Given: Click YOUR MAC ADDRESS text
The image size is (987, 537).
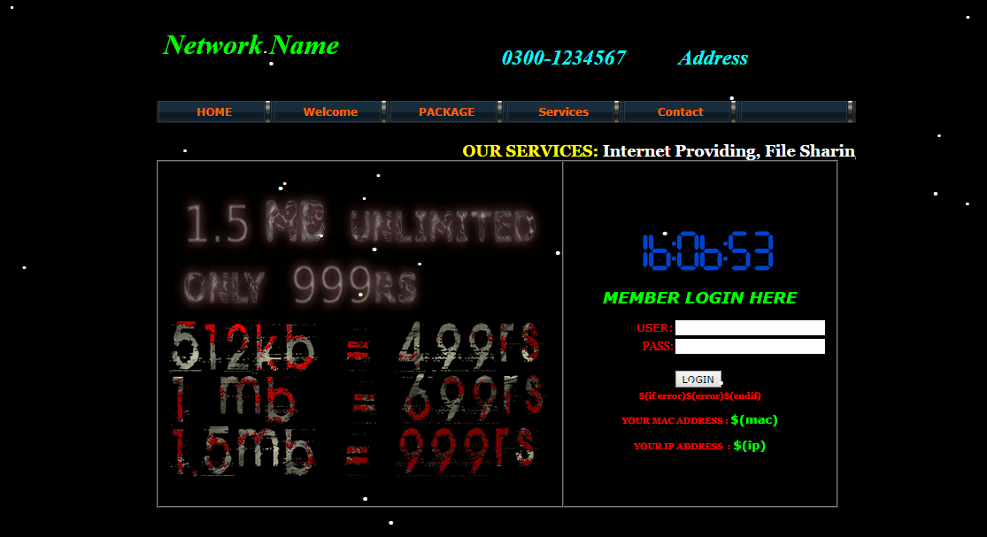Looking at the screenshot, I should click(x=675, y=420).
